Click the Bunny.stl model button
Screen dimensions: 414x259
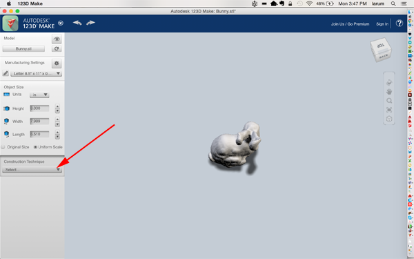tap(23, 48)
